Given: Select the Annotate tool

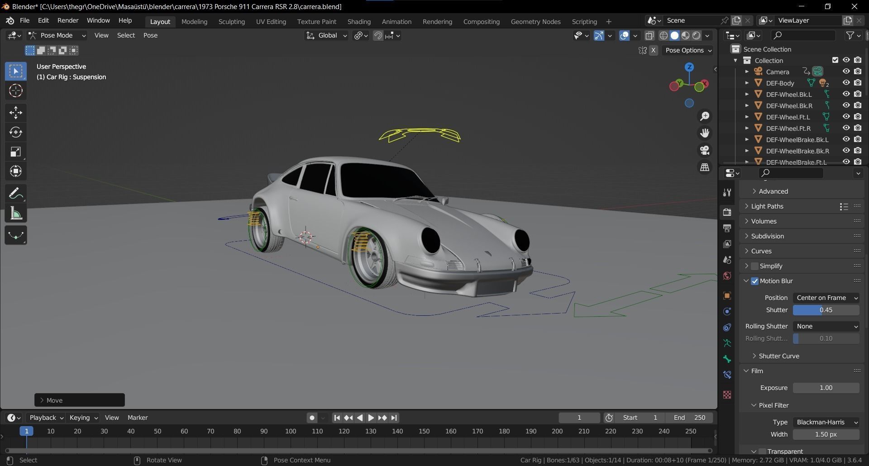Looking at the screenshot, I should click(16, 194).
